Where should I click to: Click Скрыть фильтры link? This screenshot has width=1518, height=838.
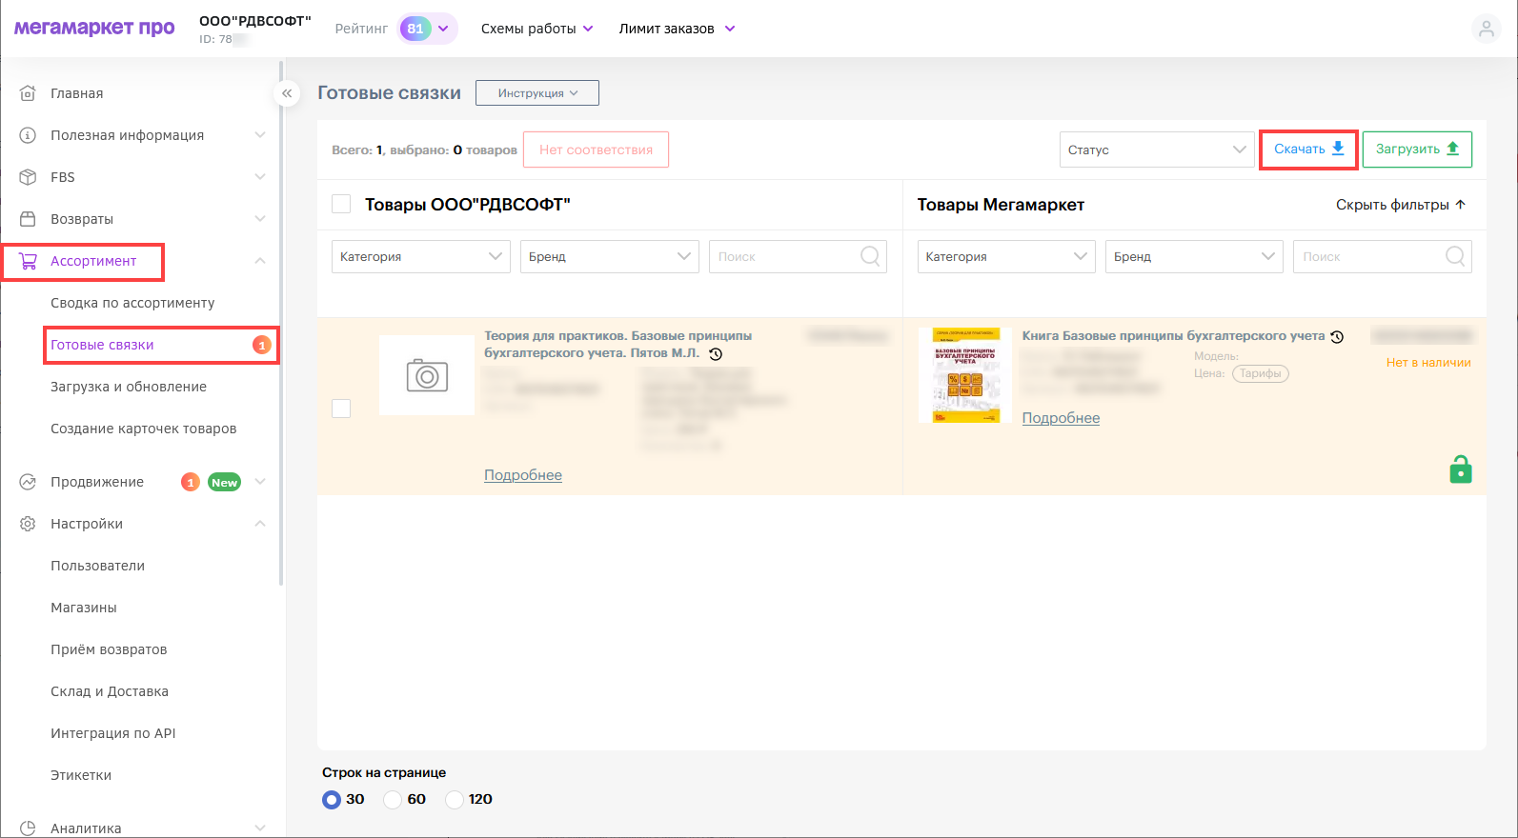(1401, 205)
